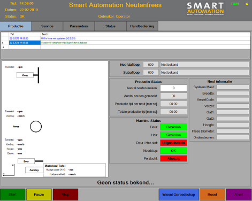This screenshot has height=201, width=252.
Task: Click the 'Smart Automation Neutenfrees' title
Action: pyautogui.click(x=115, y=5)
